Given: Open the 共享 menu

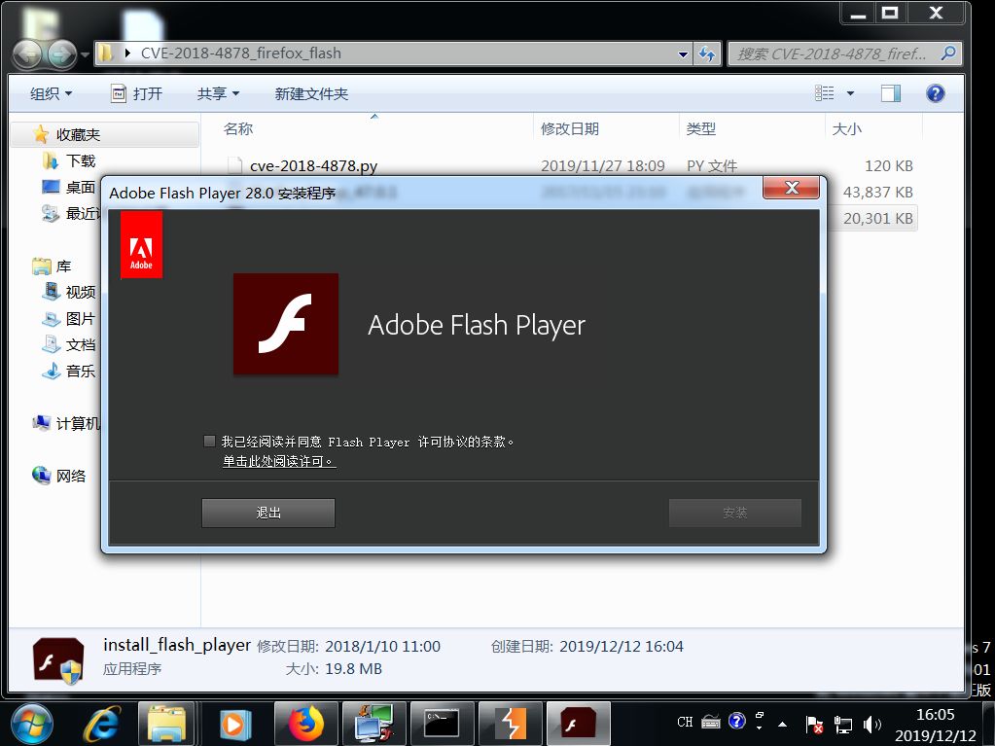Looking at the screenshot, I should [218, 94].
